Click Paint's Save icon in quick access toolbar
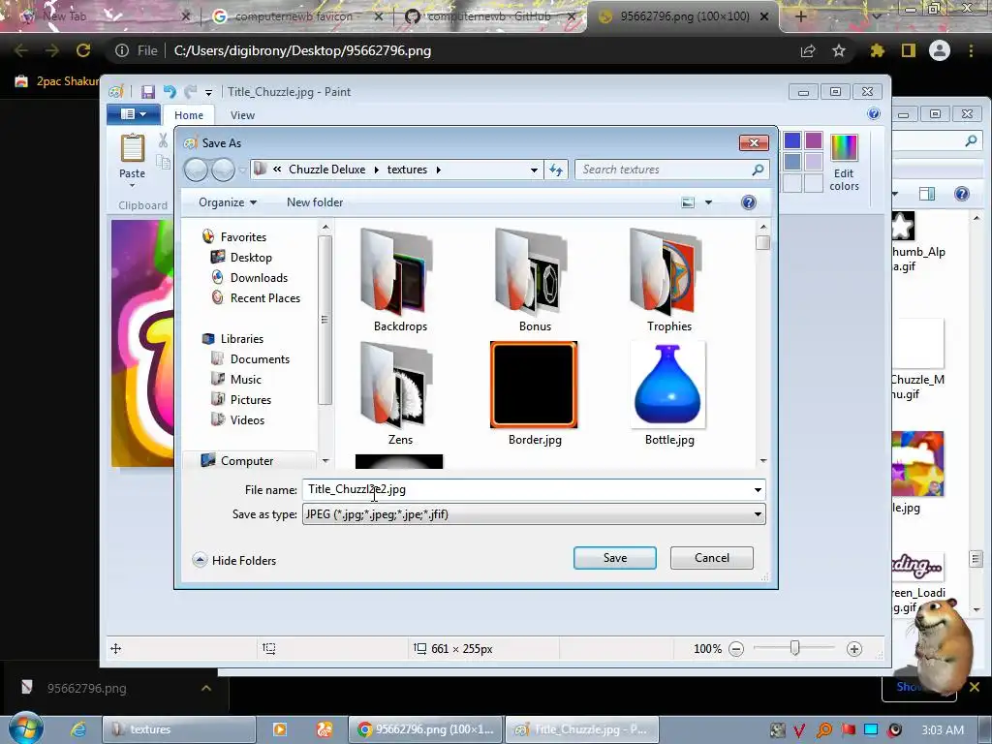The height and width of the screenshot is (744, 992). pos(148,92)
